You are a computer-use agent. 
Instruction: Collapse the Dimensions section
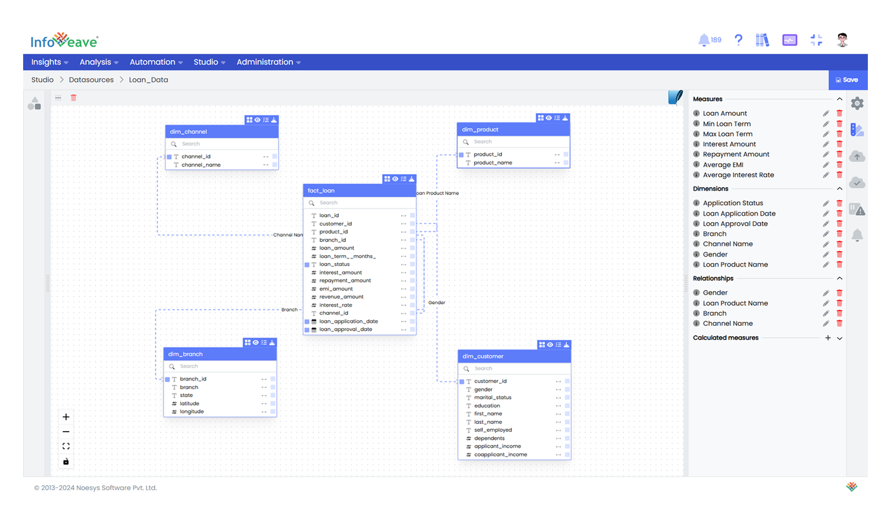tap(839, 189)
